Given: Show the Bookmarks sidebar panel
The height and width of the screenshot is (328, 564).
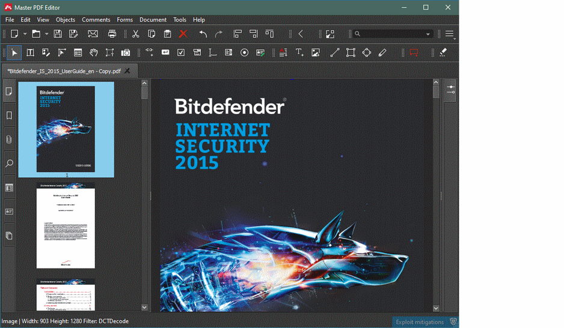Looking at the screenshot, I should tap(9, 116).
